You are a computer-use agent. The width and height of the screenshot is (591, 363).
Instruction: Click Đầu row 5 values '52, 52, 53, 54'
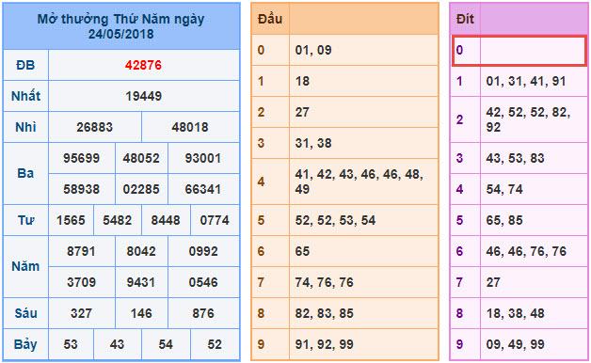coord(335,220)
